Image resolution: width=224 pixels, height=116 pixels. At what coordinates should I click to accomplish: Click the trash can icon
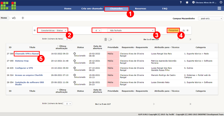(x=106, y=39)
